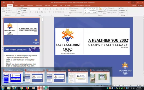The image size is (144, 90).
Task: Open the Arrange tool
Action: (x=100, y=10)
